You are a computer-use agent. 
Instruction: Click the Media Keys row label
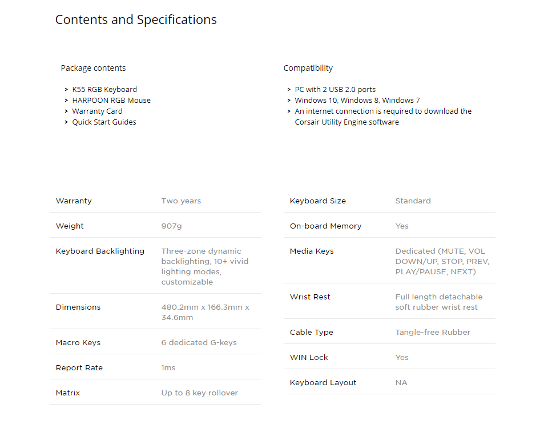[x=312, y=251]
